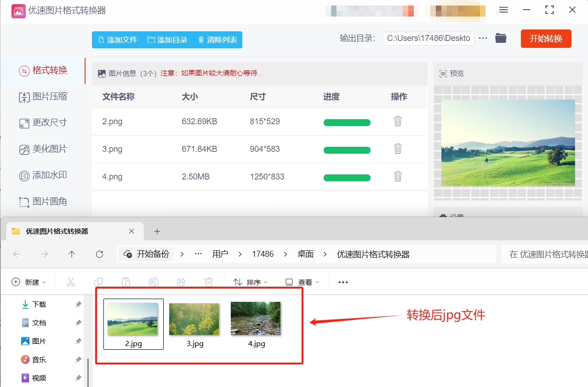The width and height of the screenshot is (588, 387).
Task: Open the 新建 dropdown
Action: point(29,282)
